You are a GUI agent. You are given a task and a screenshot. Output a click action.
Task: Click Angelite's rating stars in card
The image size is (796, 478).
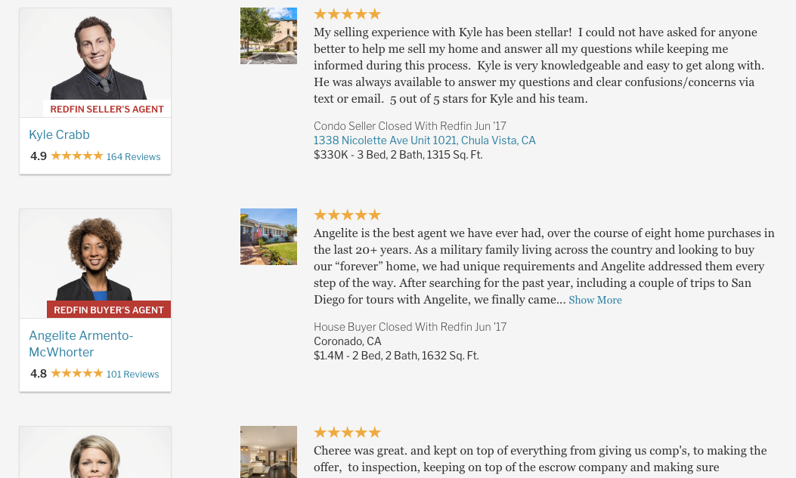click(76, 374)
